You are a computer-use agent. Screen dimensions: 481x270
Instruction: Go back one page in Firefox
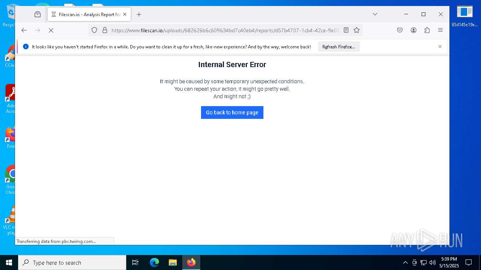[24, 30]
